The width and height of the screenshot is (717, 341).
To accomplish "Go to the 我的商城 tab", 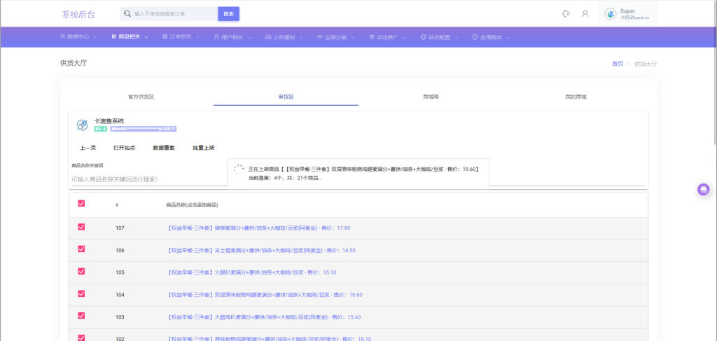I will coord(576,97).
